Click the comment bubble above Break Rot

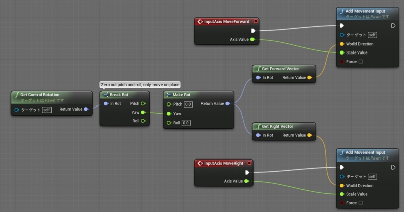pyautogui.click(x=140, y=85)
